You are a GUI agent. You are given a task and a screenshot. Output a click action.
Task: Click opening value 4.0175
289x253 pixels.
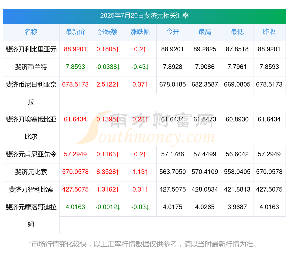pos(173,207)
